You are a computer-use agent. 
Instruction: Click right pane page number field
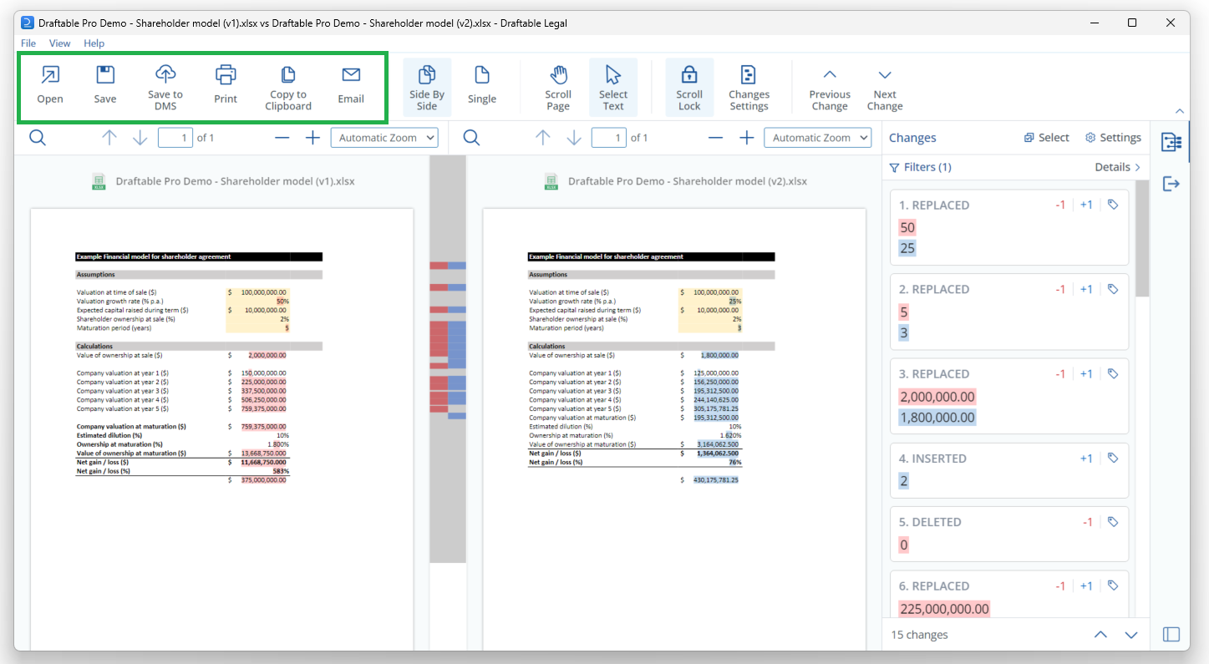(x=609, y=138)
